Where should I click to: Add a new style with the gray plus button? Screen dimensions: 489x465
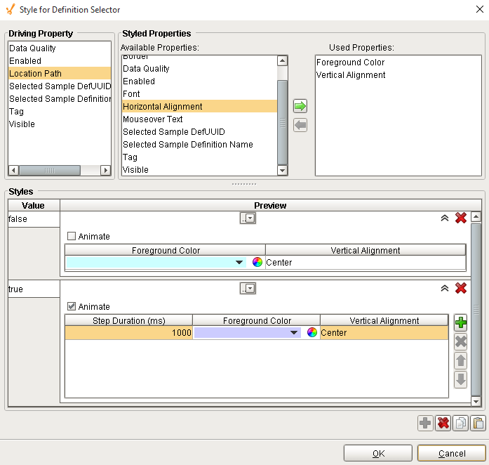(425, 424)
